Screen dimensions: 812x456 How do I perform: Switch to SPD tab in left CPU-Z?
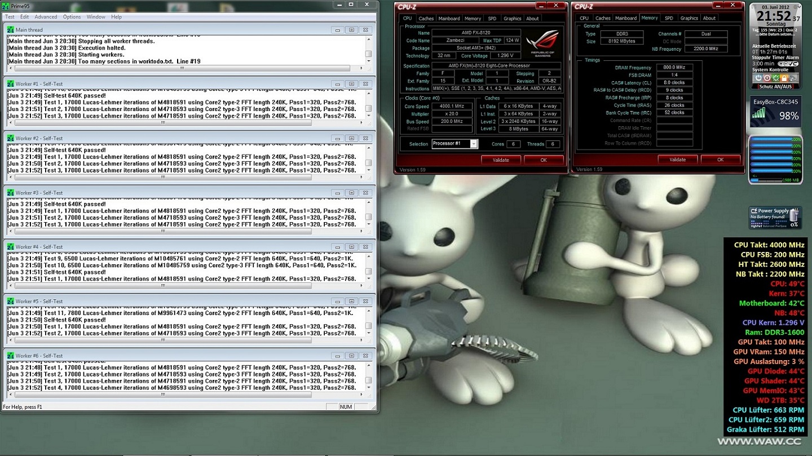(492, 19)
